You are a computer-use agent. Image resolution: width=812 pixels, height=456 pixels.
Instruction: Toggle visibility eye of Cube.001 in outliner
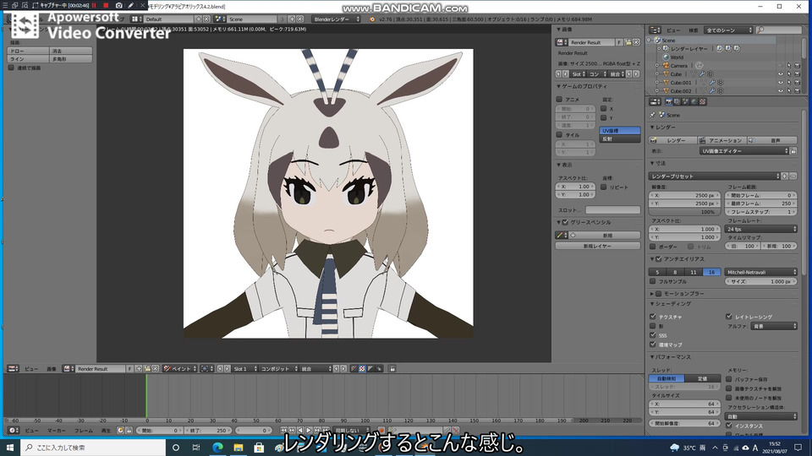781,82
